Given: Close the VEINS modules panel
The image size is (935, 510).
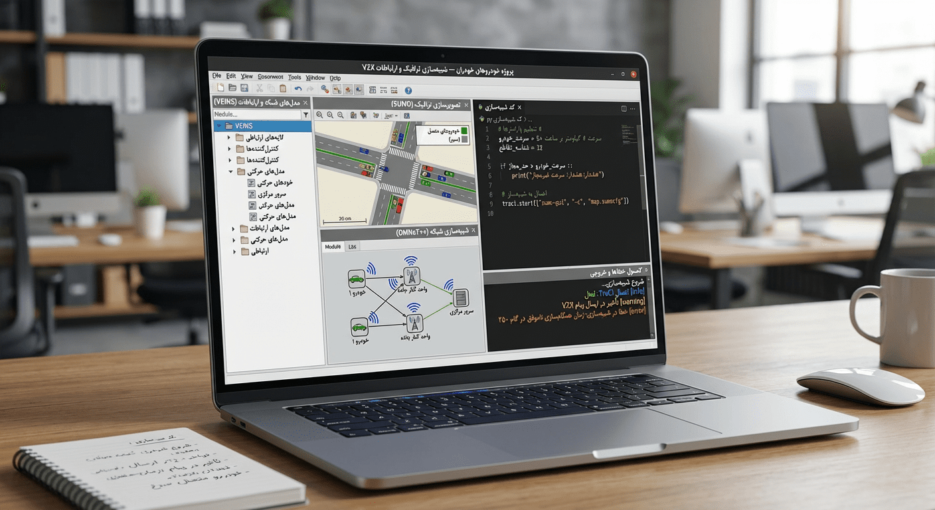Looking at the screenshot, I should 305,103.
